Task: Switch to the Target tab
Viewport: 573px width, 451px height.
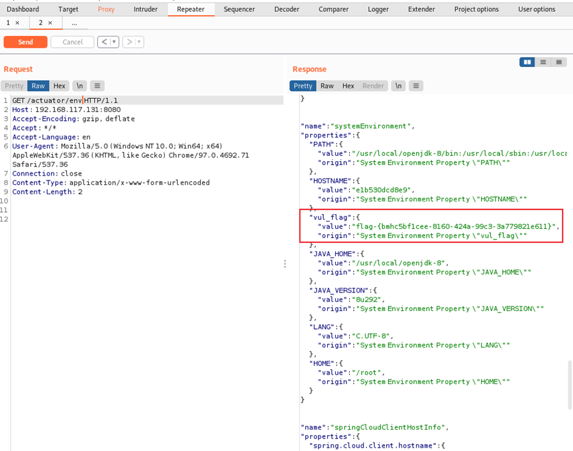Action: [68, 9]
